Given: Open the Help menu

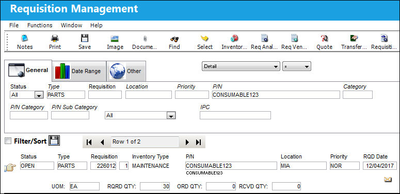Looking at the screenshot, I should [x=96, y=25].
